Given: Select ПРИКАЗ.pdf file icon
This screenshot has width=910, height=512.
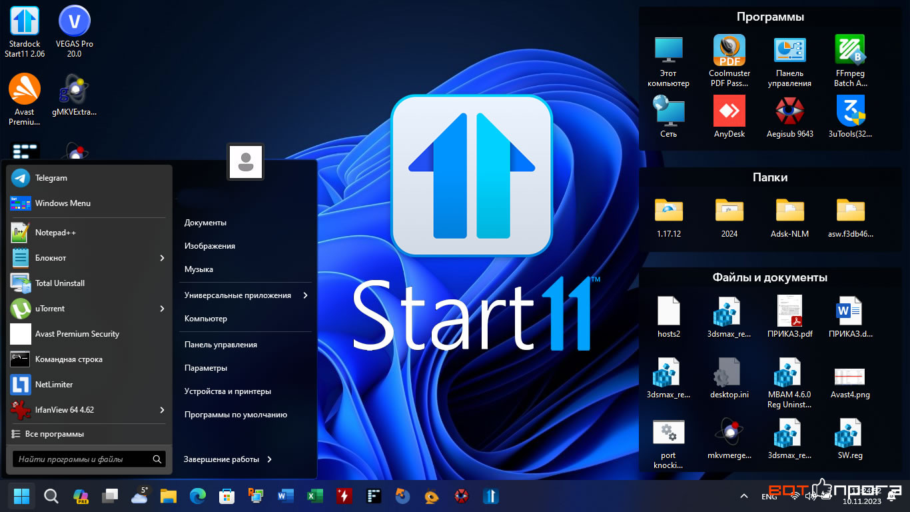Looking at the screenshot, I should pyautogui.click(x=789, y=317).
